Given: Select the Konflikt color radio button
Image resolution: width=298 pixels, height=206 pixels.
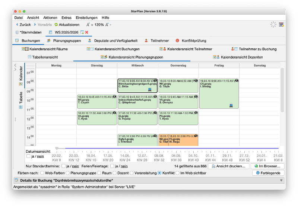Looking at the screenshot, I should point(159,173).
